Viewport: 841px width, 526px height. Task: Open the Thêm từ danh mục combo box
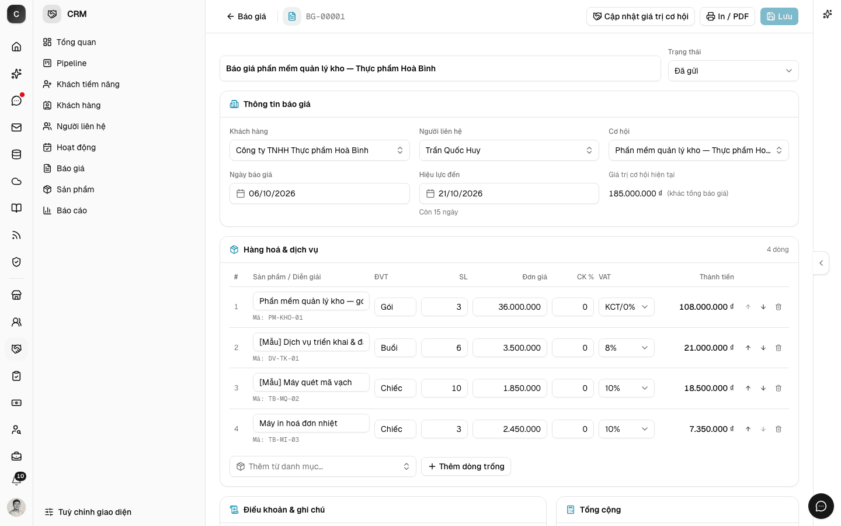(x=322, y=466)
